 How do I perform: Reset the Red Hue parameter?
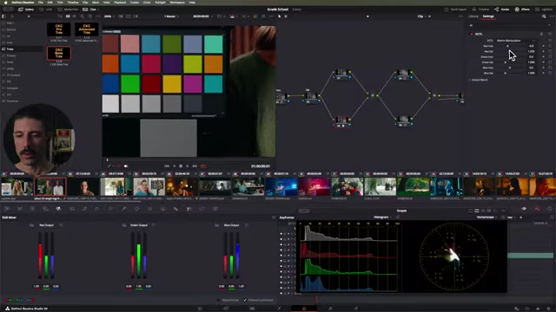tap(550, 46)
